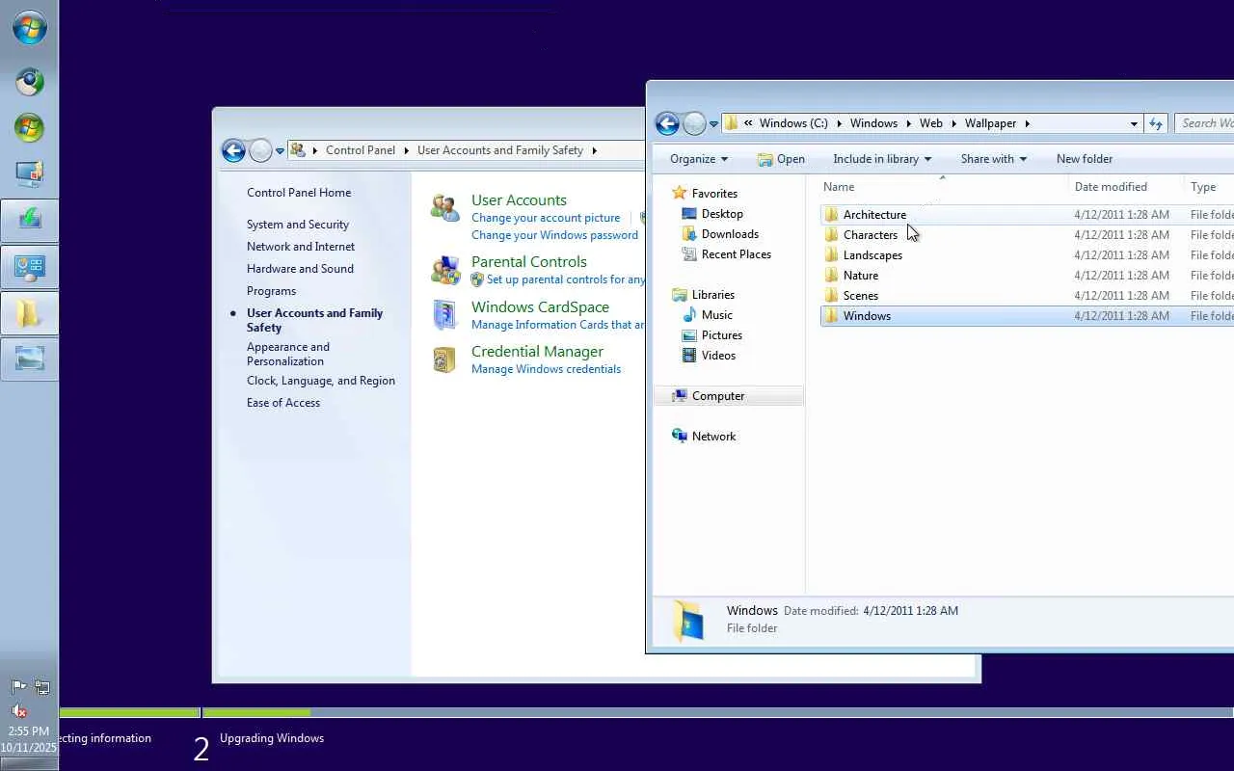The width and height of the screenshot is (1234, 771).
Task: Open System and Security category
Action: click(x=298, y=225)
